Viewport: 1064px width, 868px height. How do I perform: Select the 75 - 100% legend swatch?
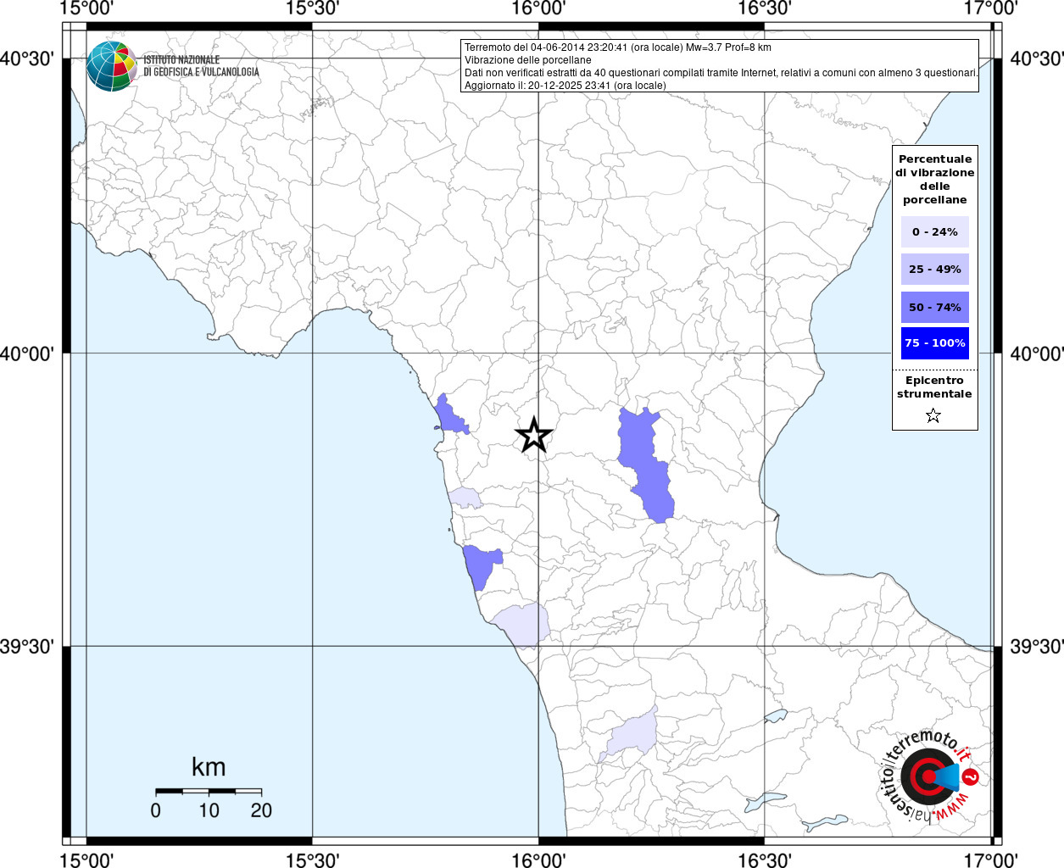point(935,343)
